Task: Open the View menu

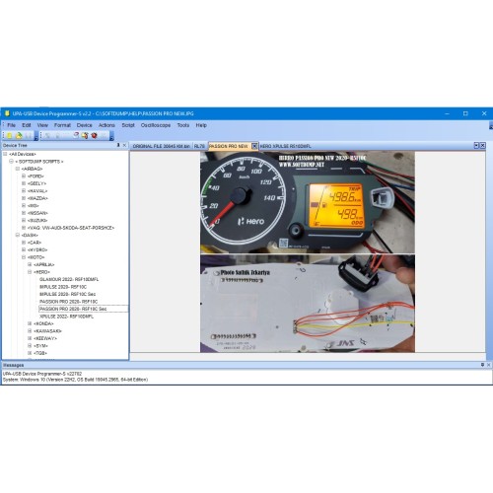Action: (x=42, y=125)
